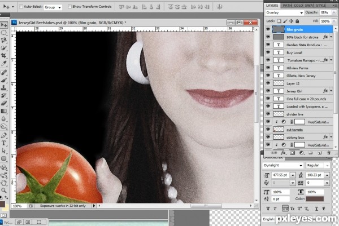Select the Gradient tool
The image size is (339, 226).
pos(4,111)
